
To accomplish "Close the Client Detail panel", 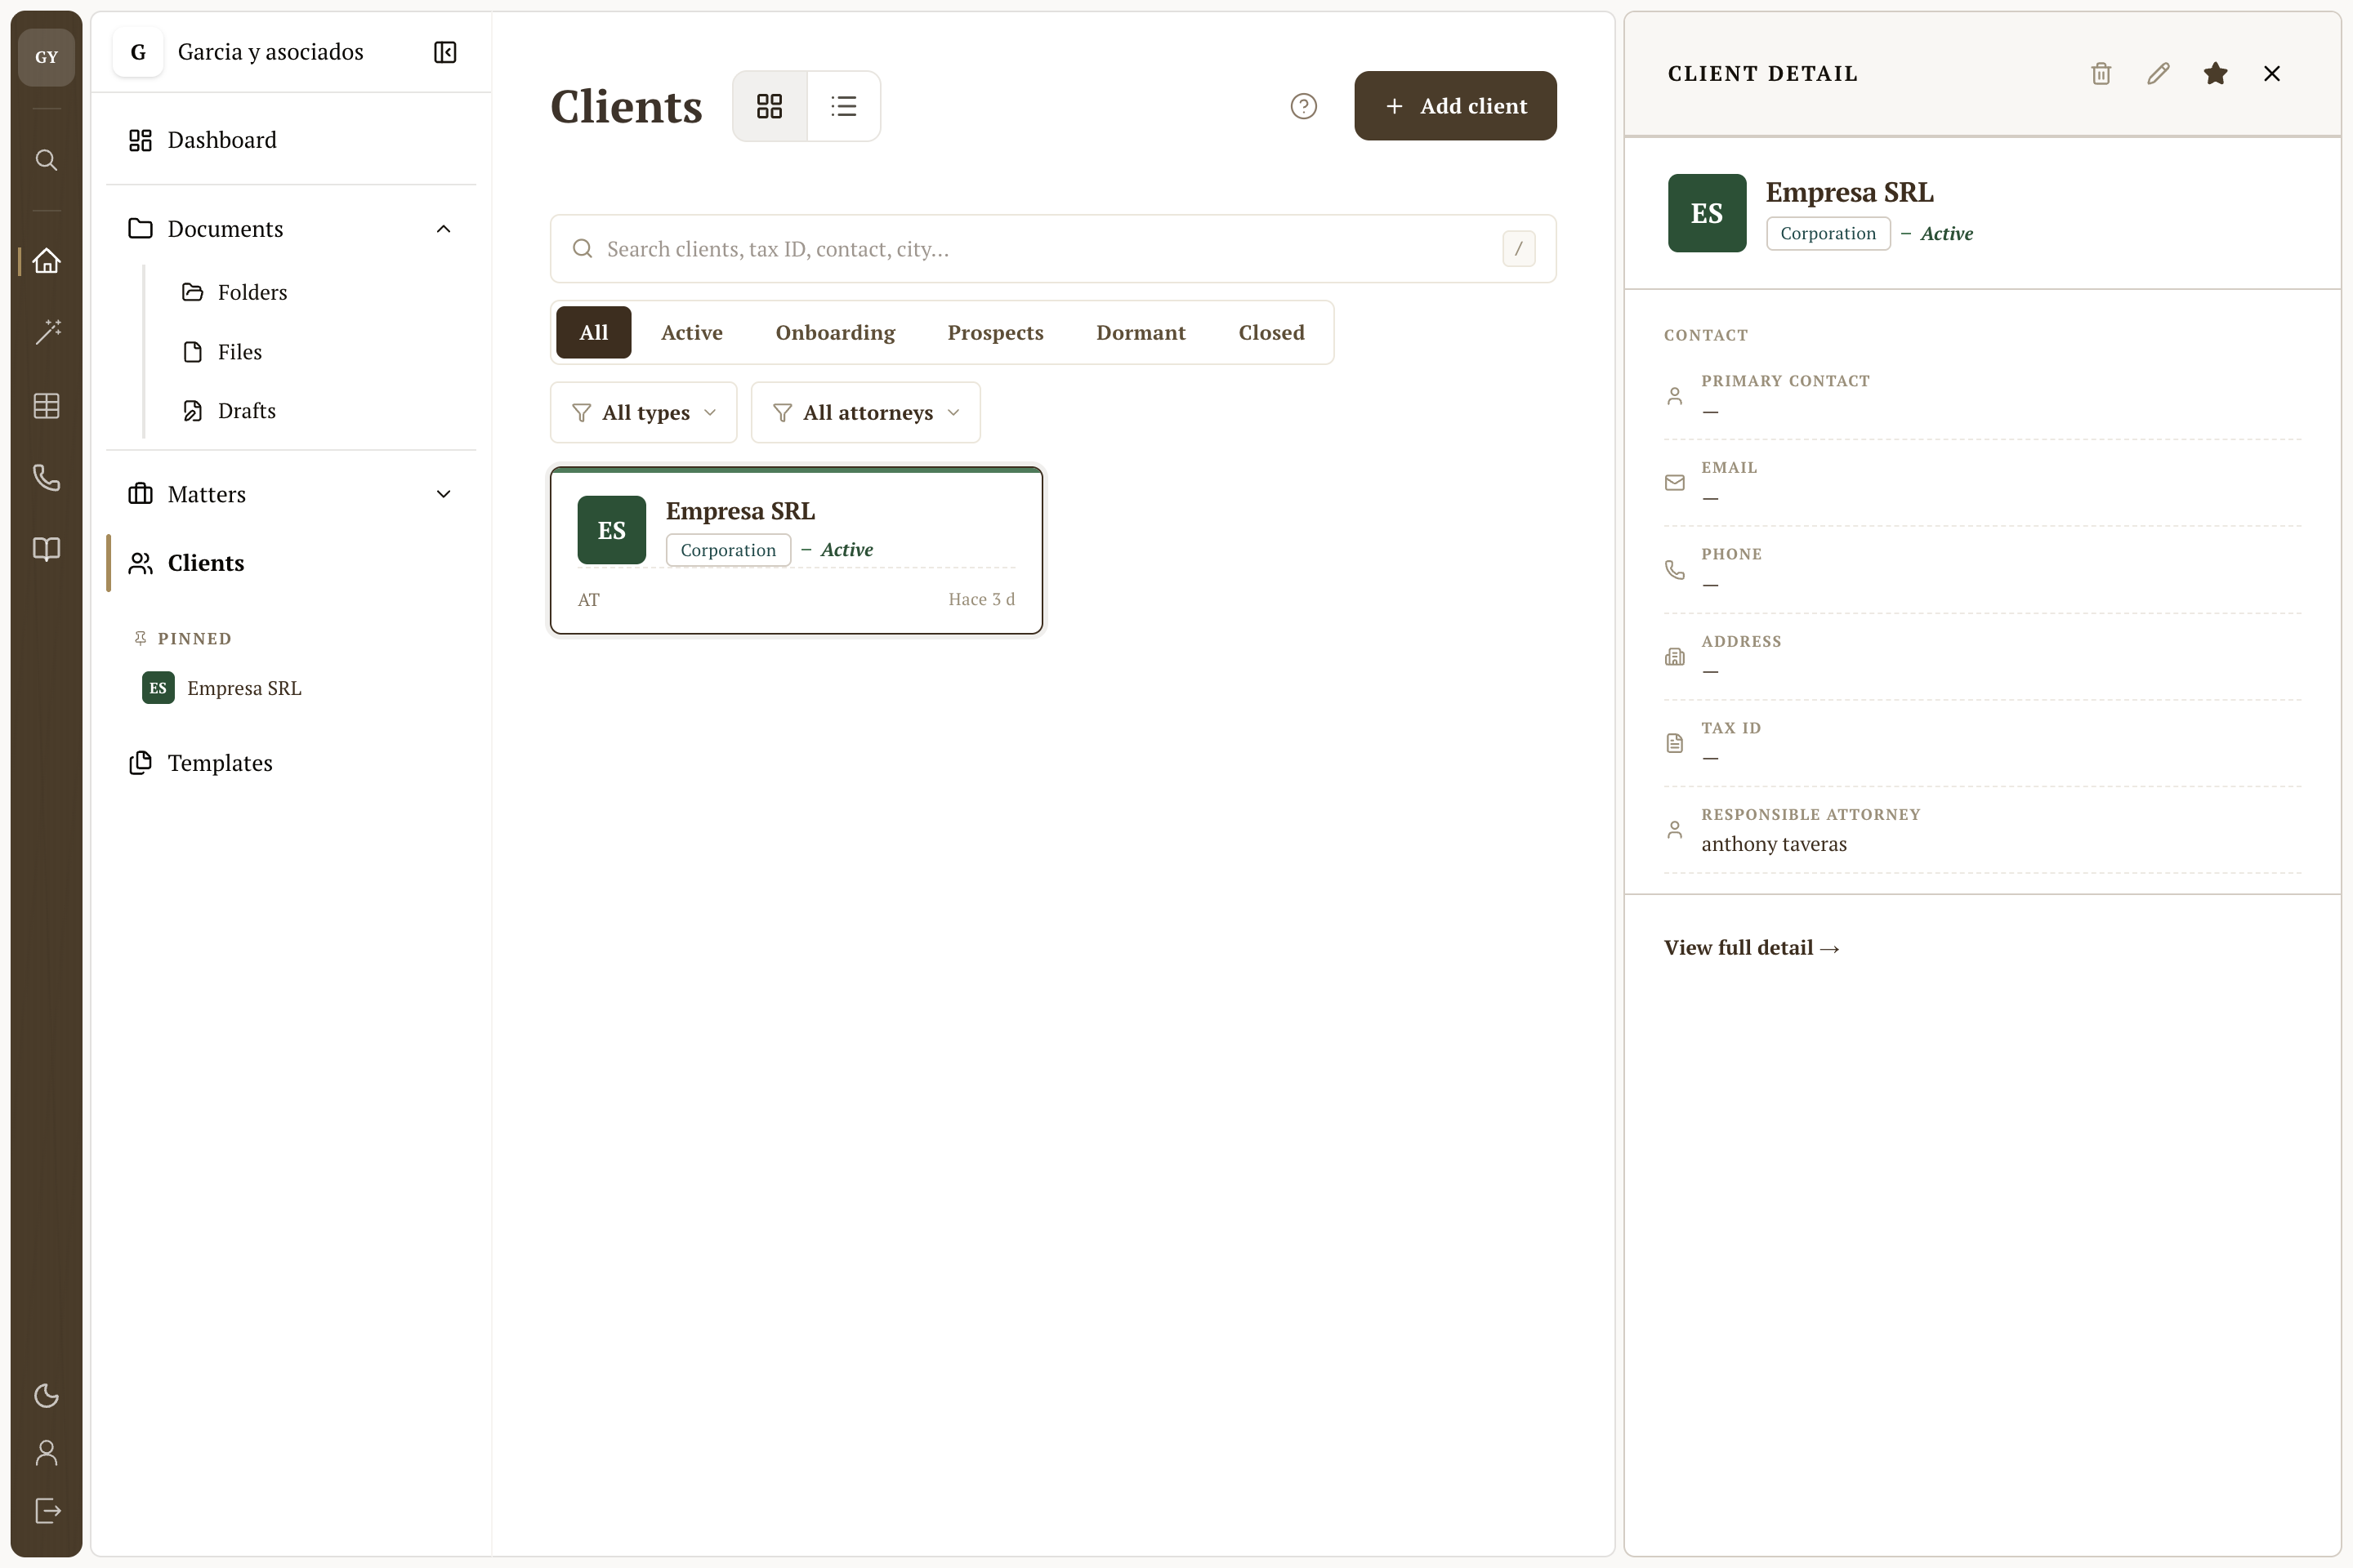I will click(x=2272, y=73).
